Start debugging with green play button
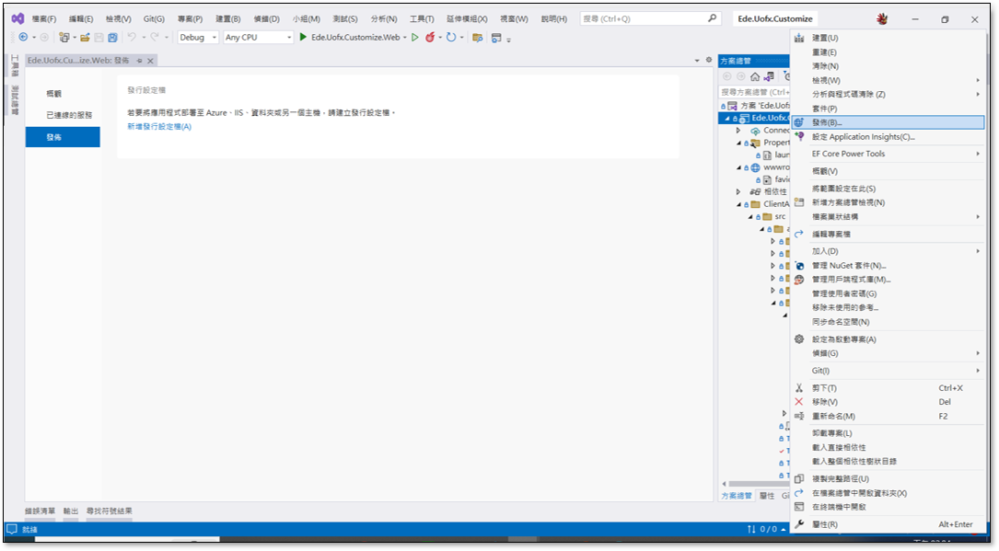The image size is (999, 551). (x=303, y=37)
